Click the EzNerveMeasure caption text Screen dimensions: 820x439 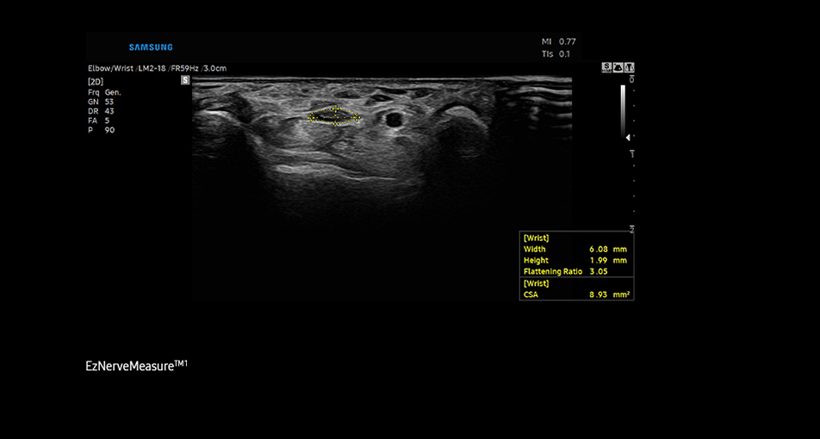131,366
